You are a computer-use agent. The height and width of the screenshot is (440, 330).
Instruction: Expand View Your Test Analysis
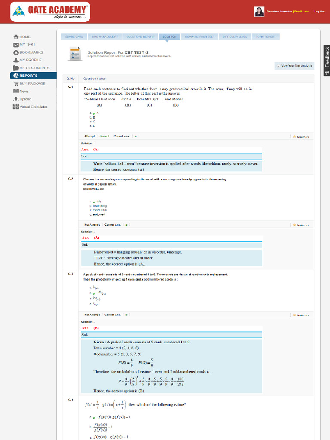coord(294,66)
